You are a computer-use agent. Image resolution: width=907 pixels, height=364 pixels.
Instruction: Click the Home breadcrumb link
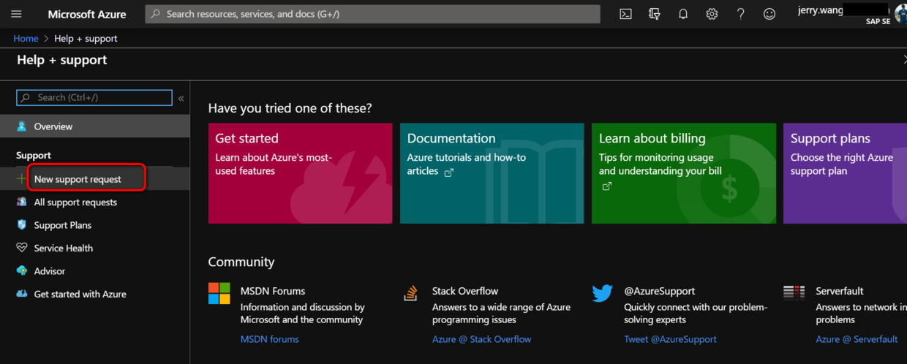26,39
